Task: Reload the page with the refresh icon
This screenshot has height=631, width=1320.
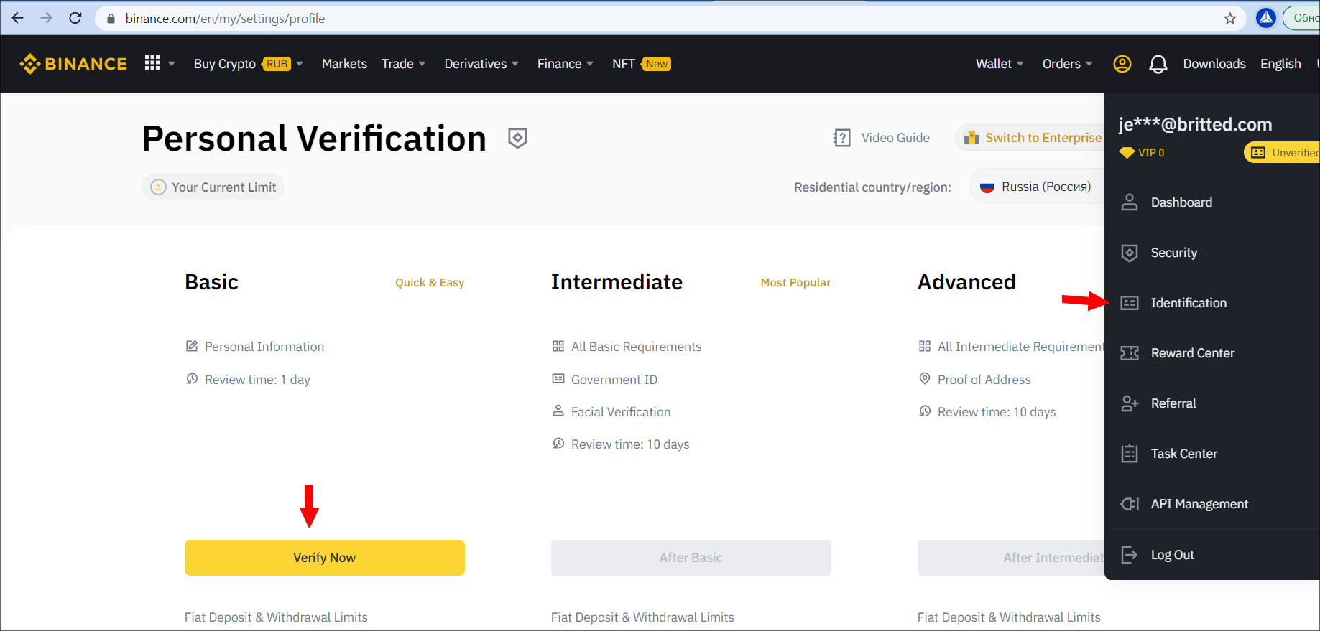Action: (x=75, y=18)
